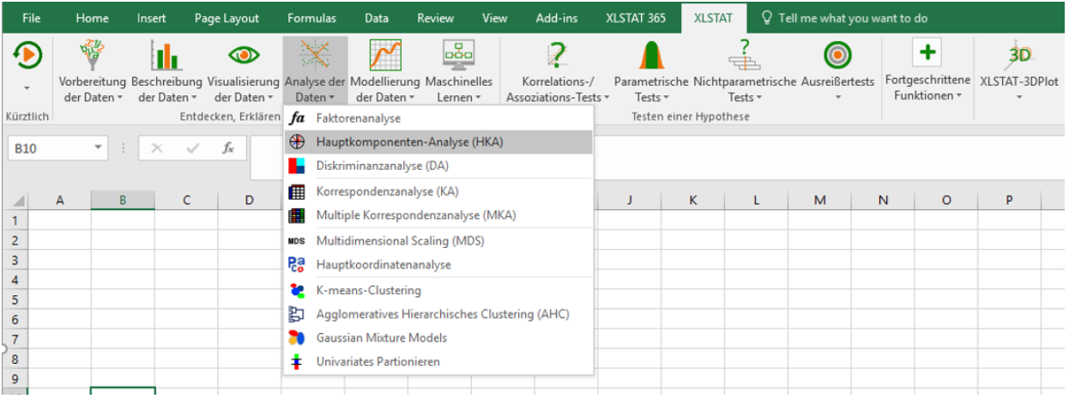Click the Vorbereitung der Daten icon

click(x=92, y=56)
